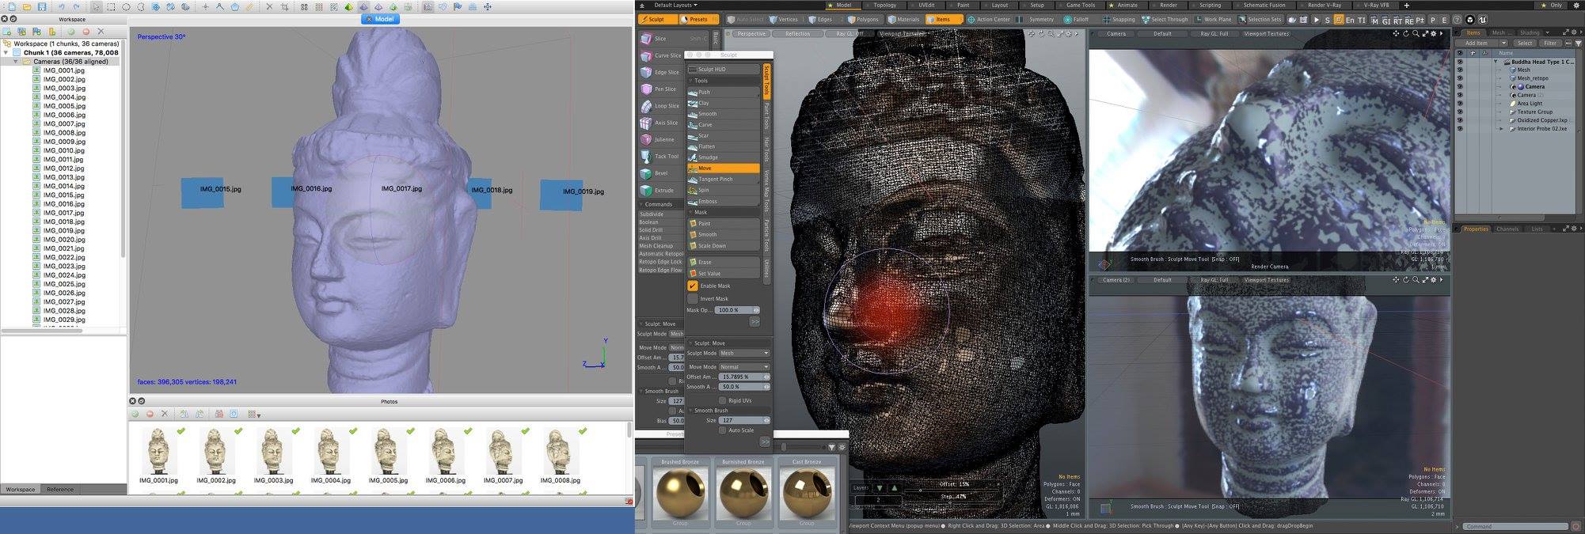Collapse the Buddha Head Type 1 tree item

[x=1496, y=62]
